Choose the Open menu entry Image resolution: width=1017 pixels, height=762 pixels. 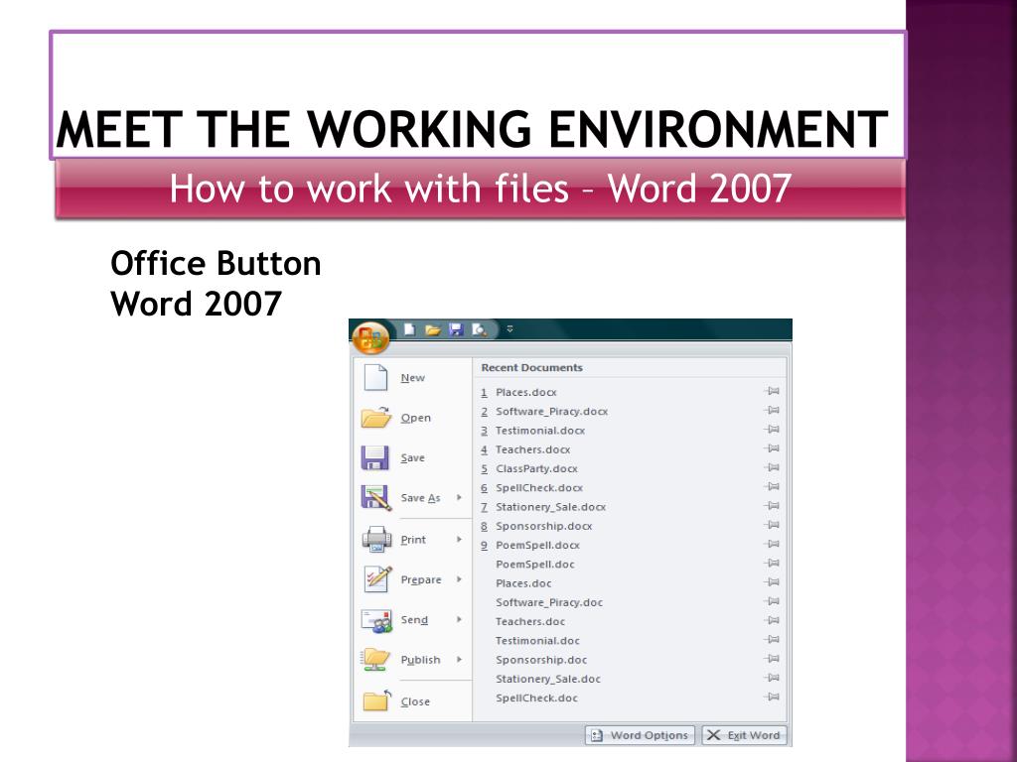click(413, 418)
